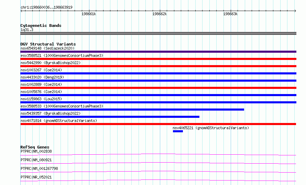This screenshot has width=306, height=185.
Task: Click the 1q31.3 band label
Action: coord(27,30)
